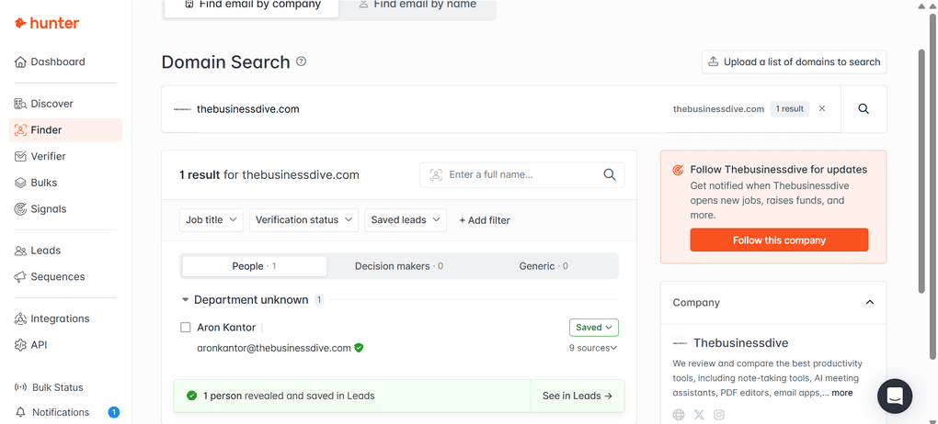Select the People tab
This screenshot has height=424, width=938.
tap(254, 266)
